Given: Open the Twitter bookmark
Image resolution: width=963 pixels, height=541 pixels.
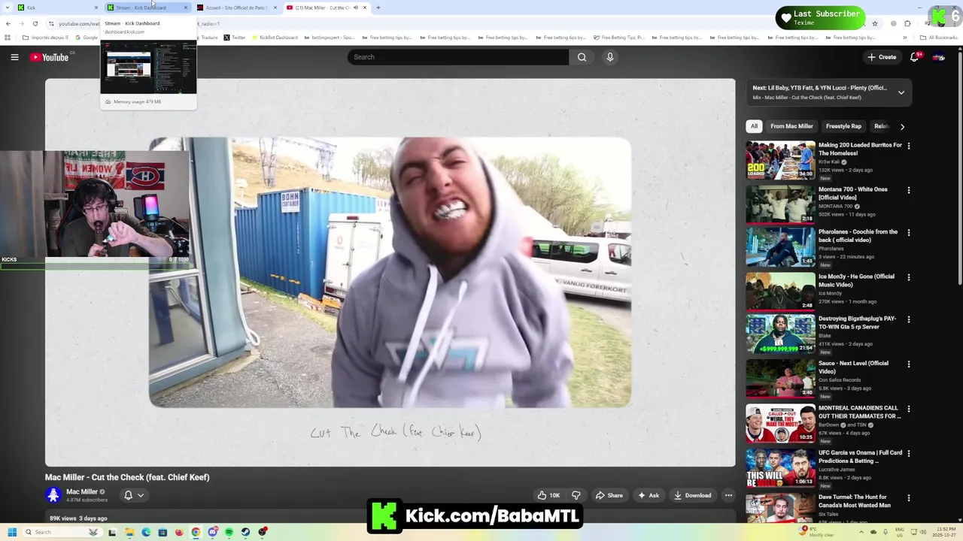Looking at the screenshot, I should 235,38.
